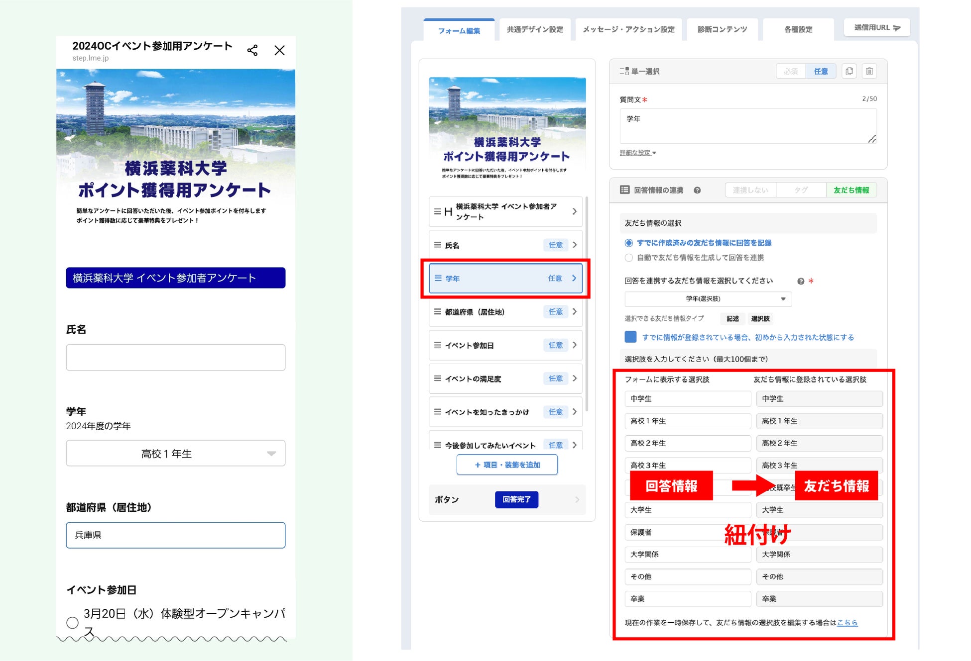971x661 pixels.
Task: Click the 氏名 text input in preview
Action: pos(175,357)
